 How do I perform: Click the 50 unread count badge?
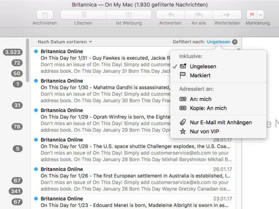tap(17, 73)
